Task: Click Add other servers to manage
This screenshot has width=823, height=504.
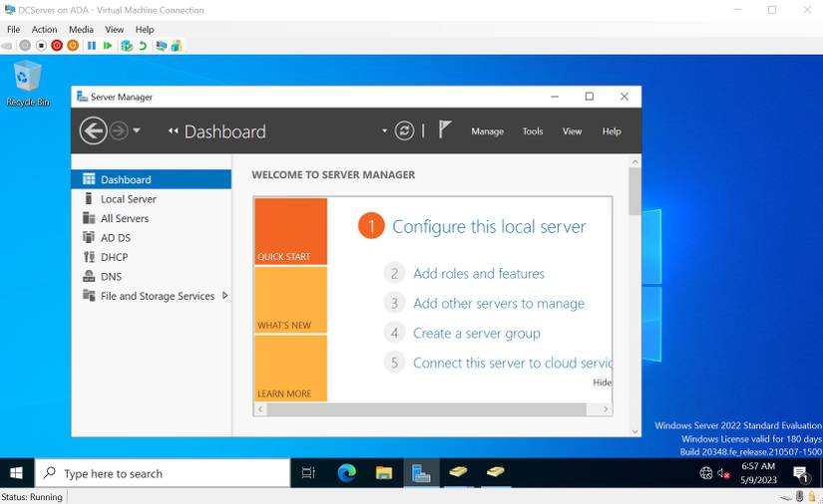Action: 498,304
